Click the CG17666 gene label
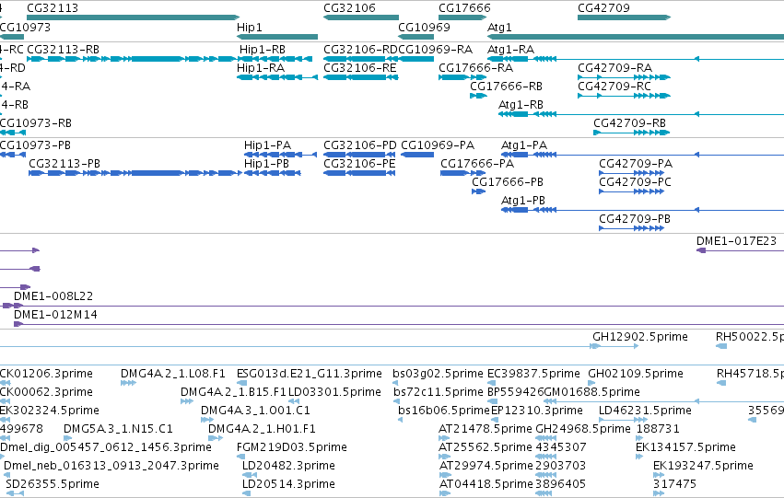 point(464,8)
